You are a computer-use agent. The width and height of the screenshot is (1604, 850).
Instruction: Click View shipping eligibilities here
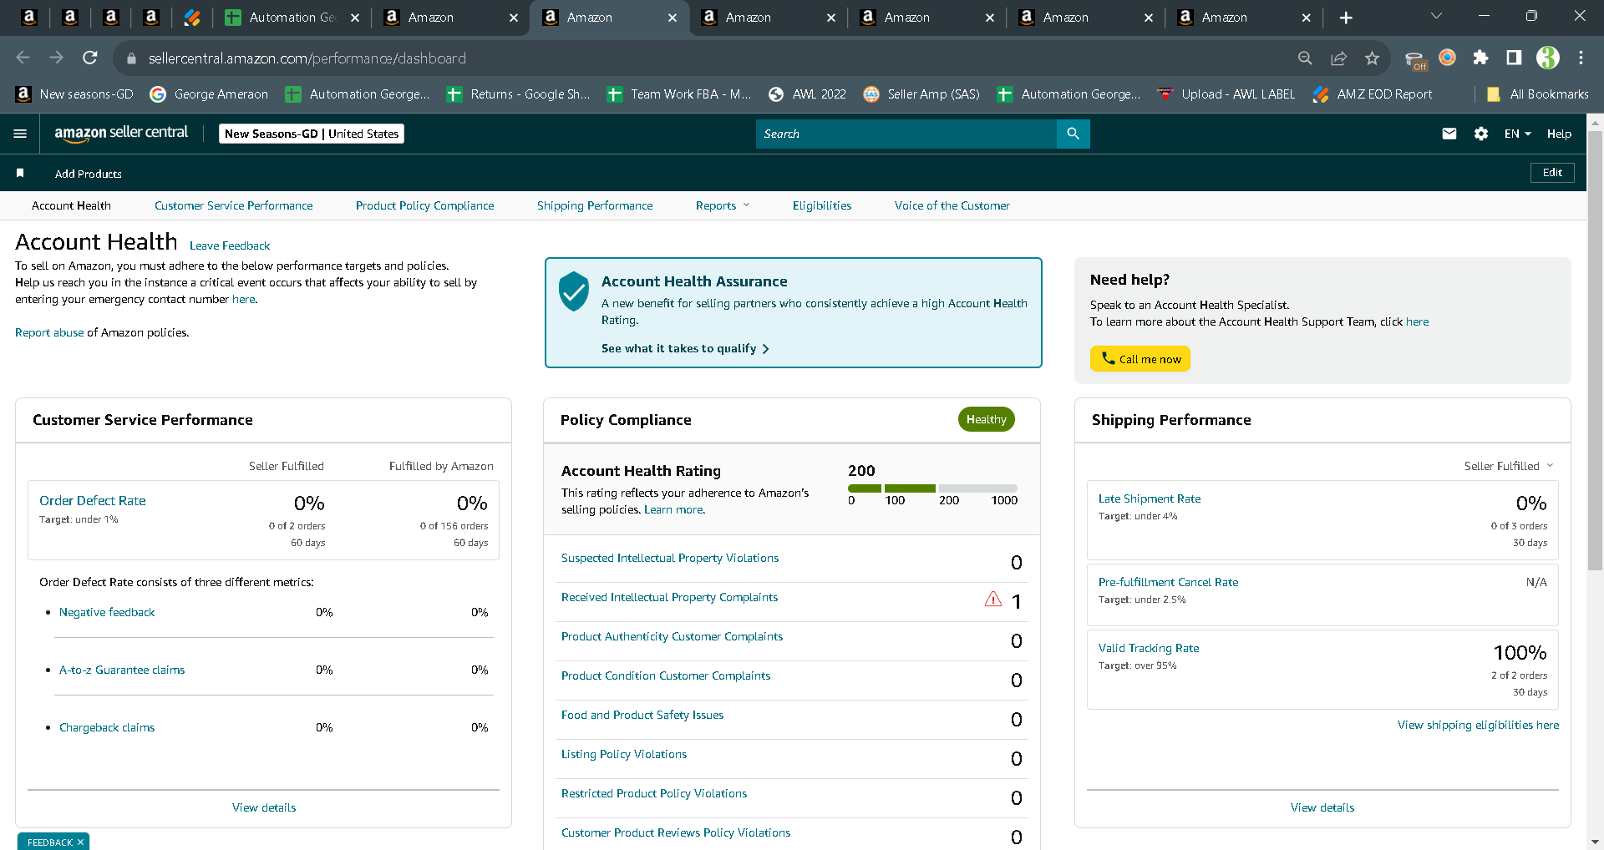(x=1479, y=725)
